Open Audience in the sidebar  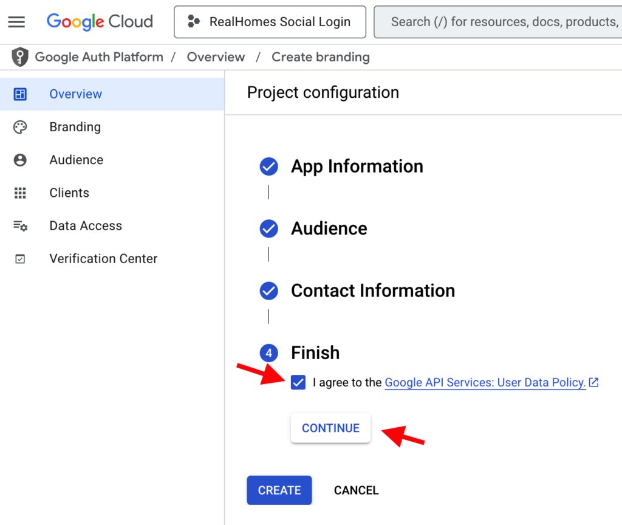click(112, 160)
